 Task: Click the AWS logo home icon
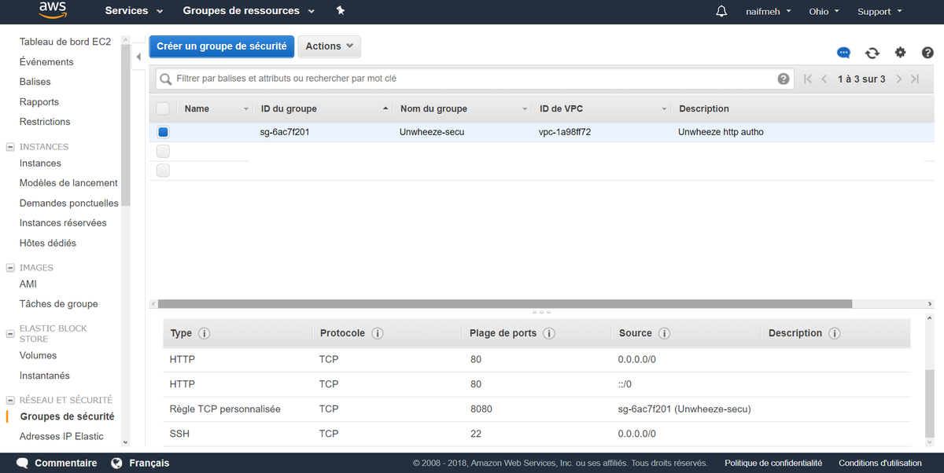pos(53,11)
